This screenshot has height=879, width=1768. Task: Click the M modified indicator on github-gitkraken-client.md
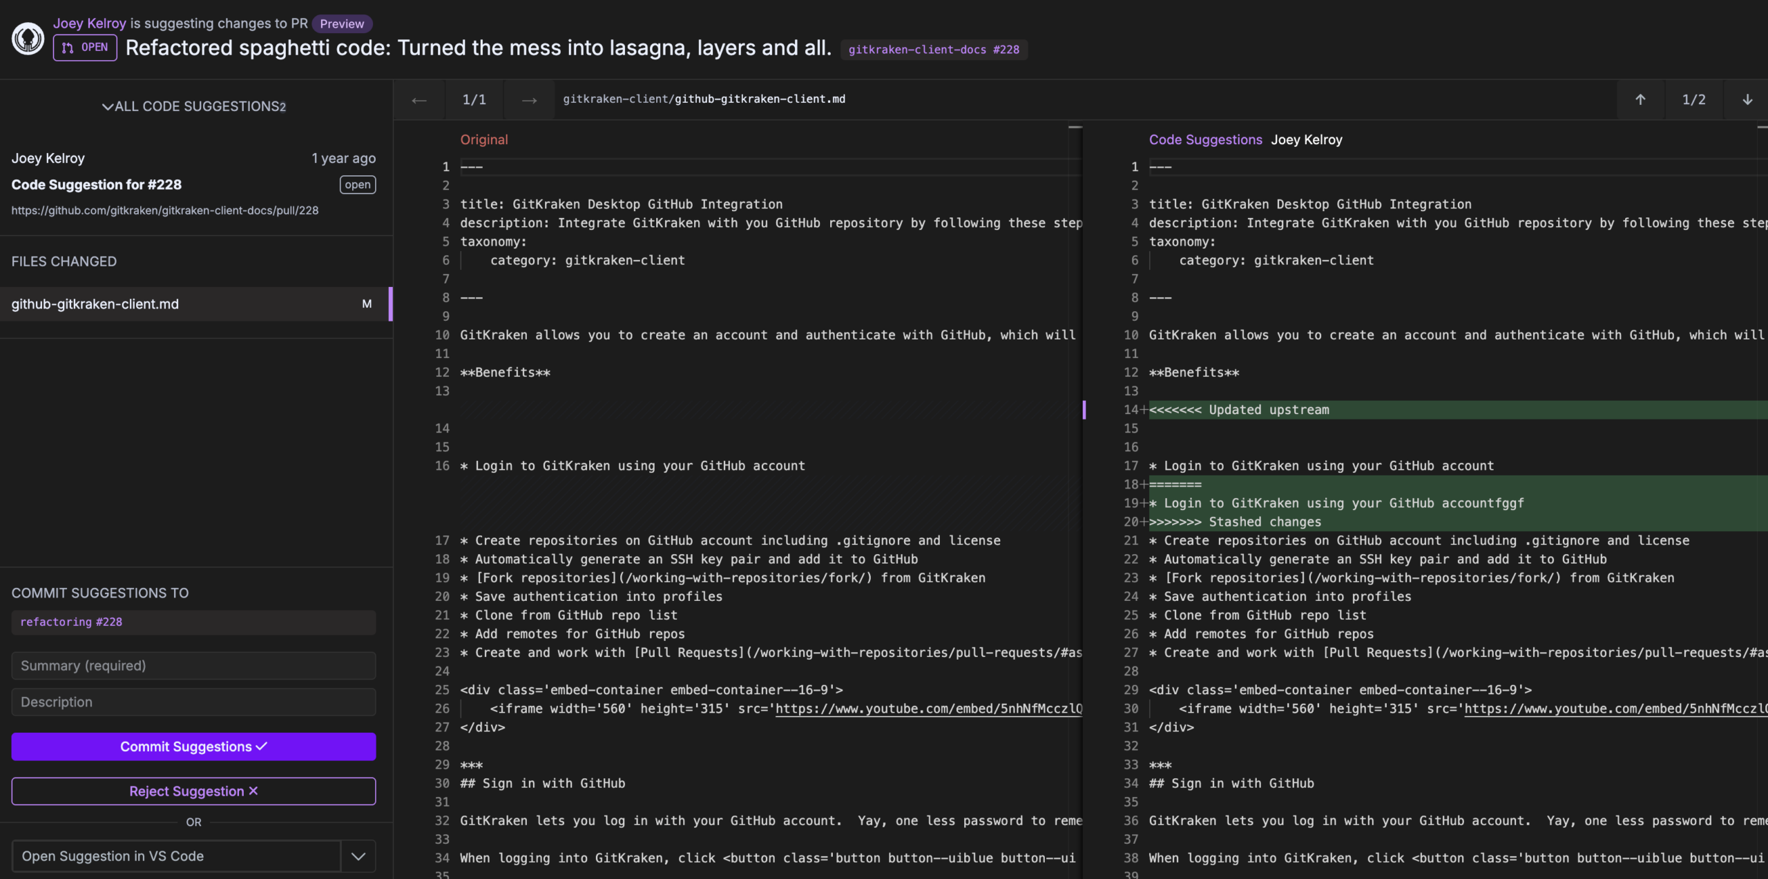[x=366, y=304]
